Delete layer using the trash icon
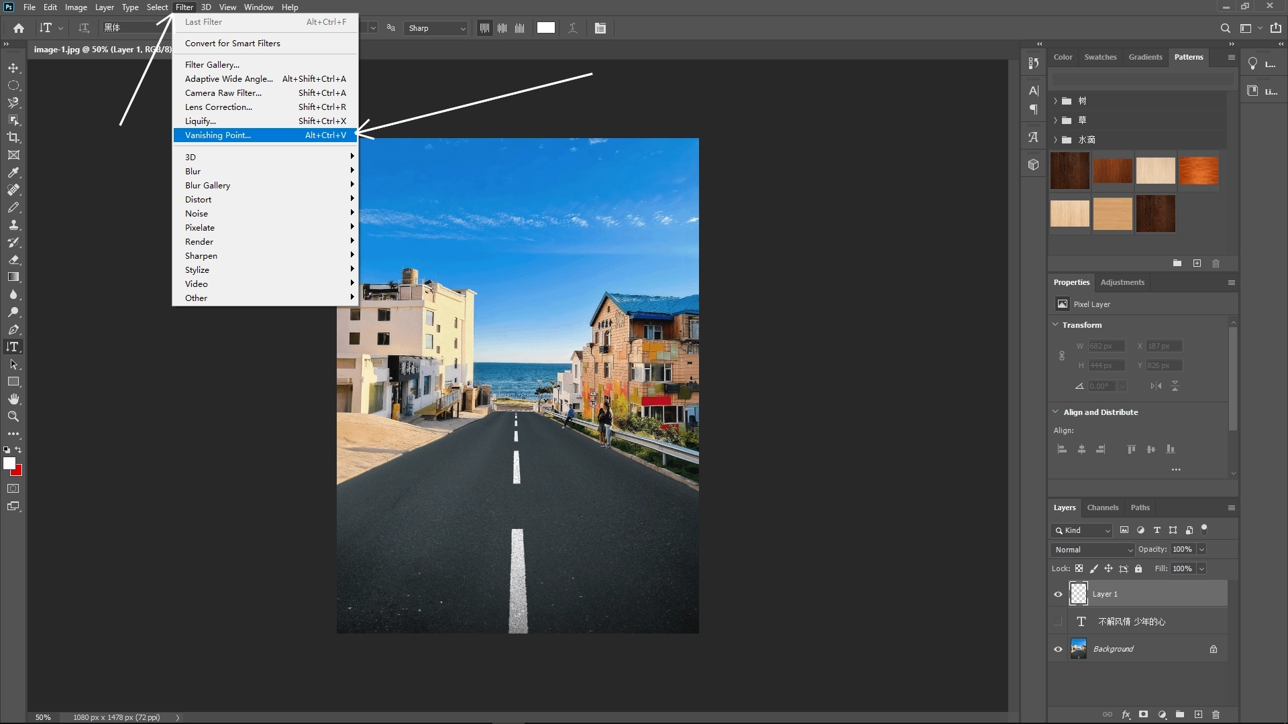This screenshot has width=1288, height=724. 1216,715
